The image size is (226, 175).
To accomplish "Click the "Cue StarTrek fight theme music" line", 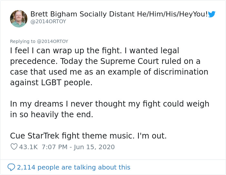I will [x=88, y=136].
